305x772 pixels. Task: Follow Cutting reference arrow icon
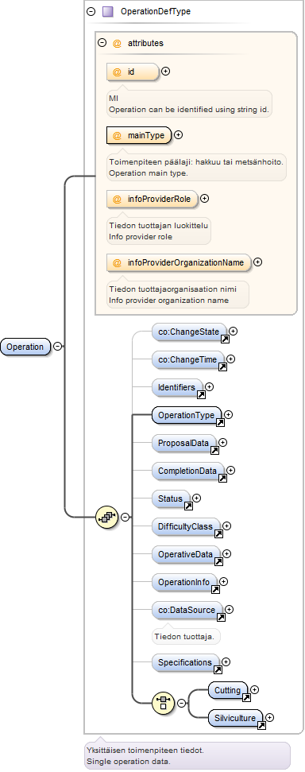[246, 697]
